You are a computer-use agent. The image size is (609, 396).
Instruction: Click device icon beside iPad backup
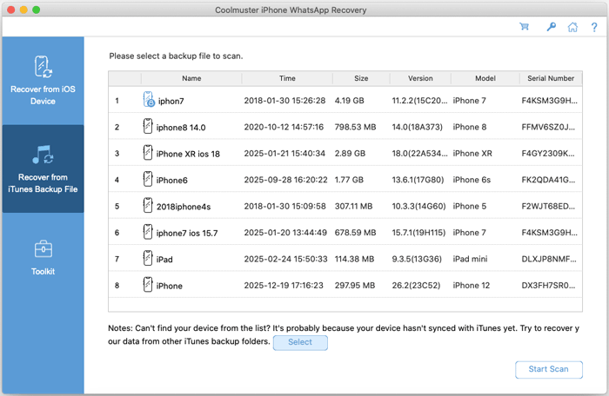(x=148, y=258)
